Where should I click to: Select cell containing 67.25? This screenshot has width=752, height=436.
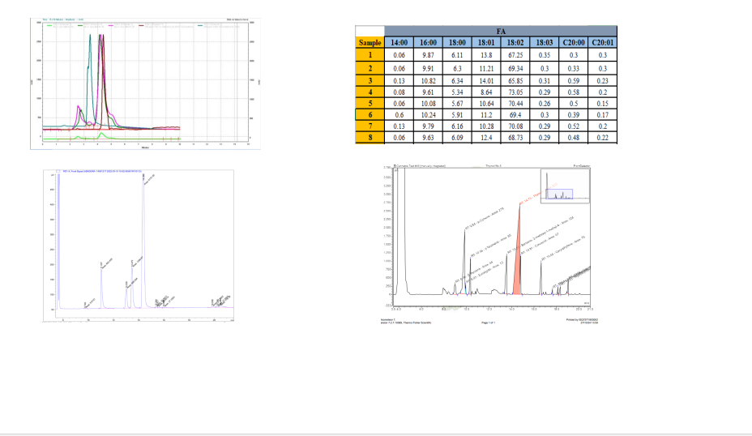coord(514,55)
